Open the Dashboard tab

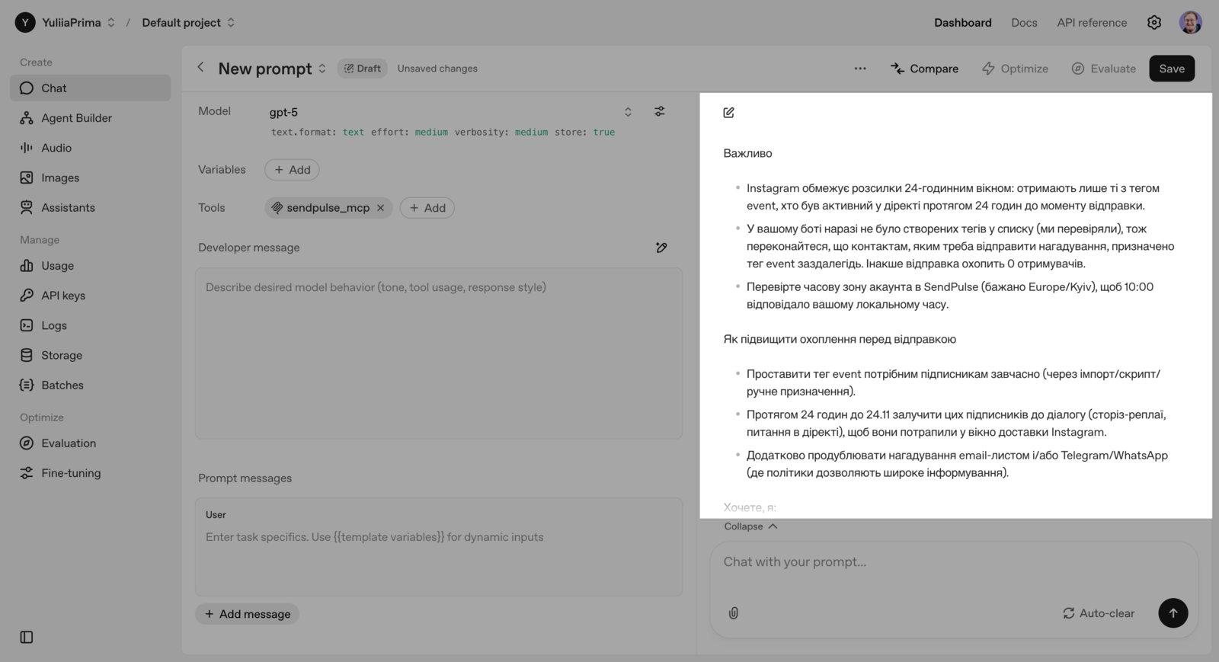click(963, 23)
